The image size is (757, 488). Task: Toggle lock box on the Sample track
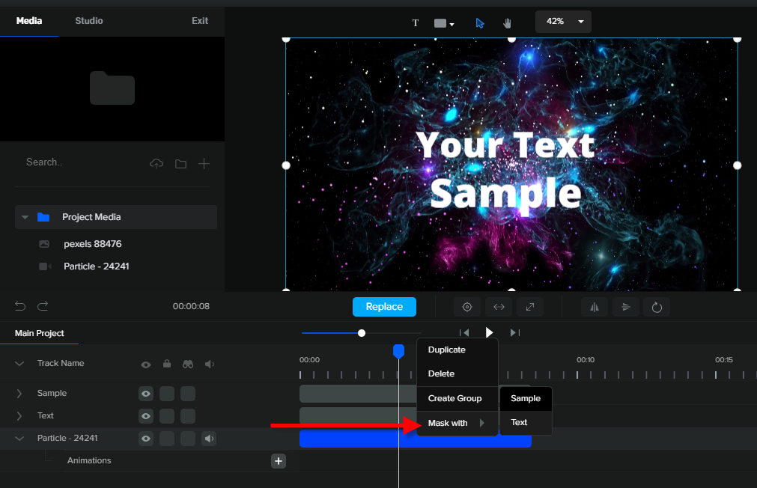pos(166,394)
